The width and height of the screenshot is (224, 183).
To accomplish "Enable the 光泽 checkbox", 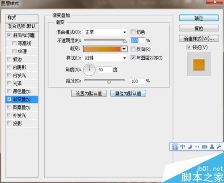I will tap(9, 83).
